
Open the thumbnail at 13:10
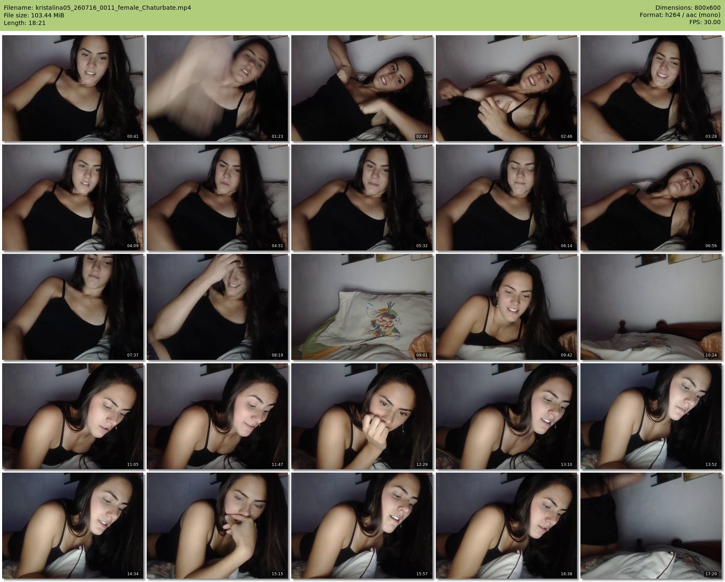click(507, 416)
